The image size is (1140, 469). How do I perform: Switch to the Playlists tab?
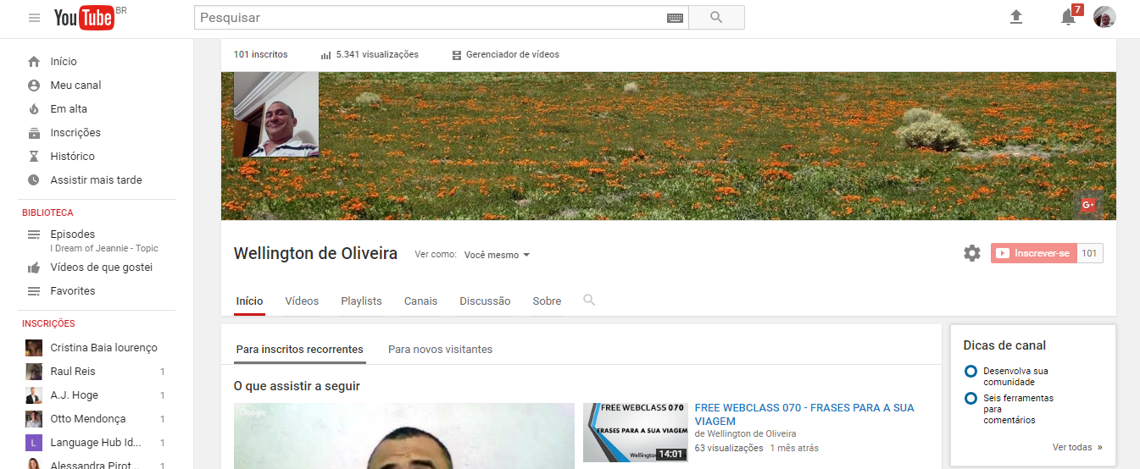tap(361, 301)
